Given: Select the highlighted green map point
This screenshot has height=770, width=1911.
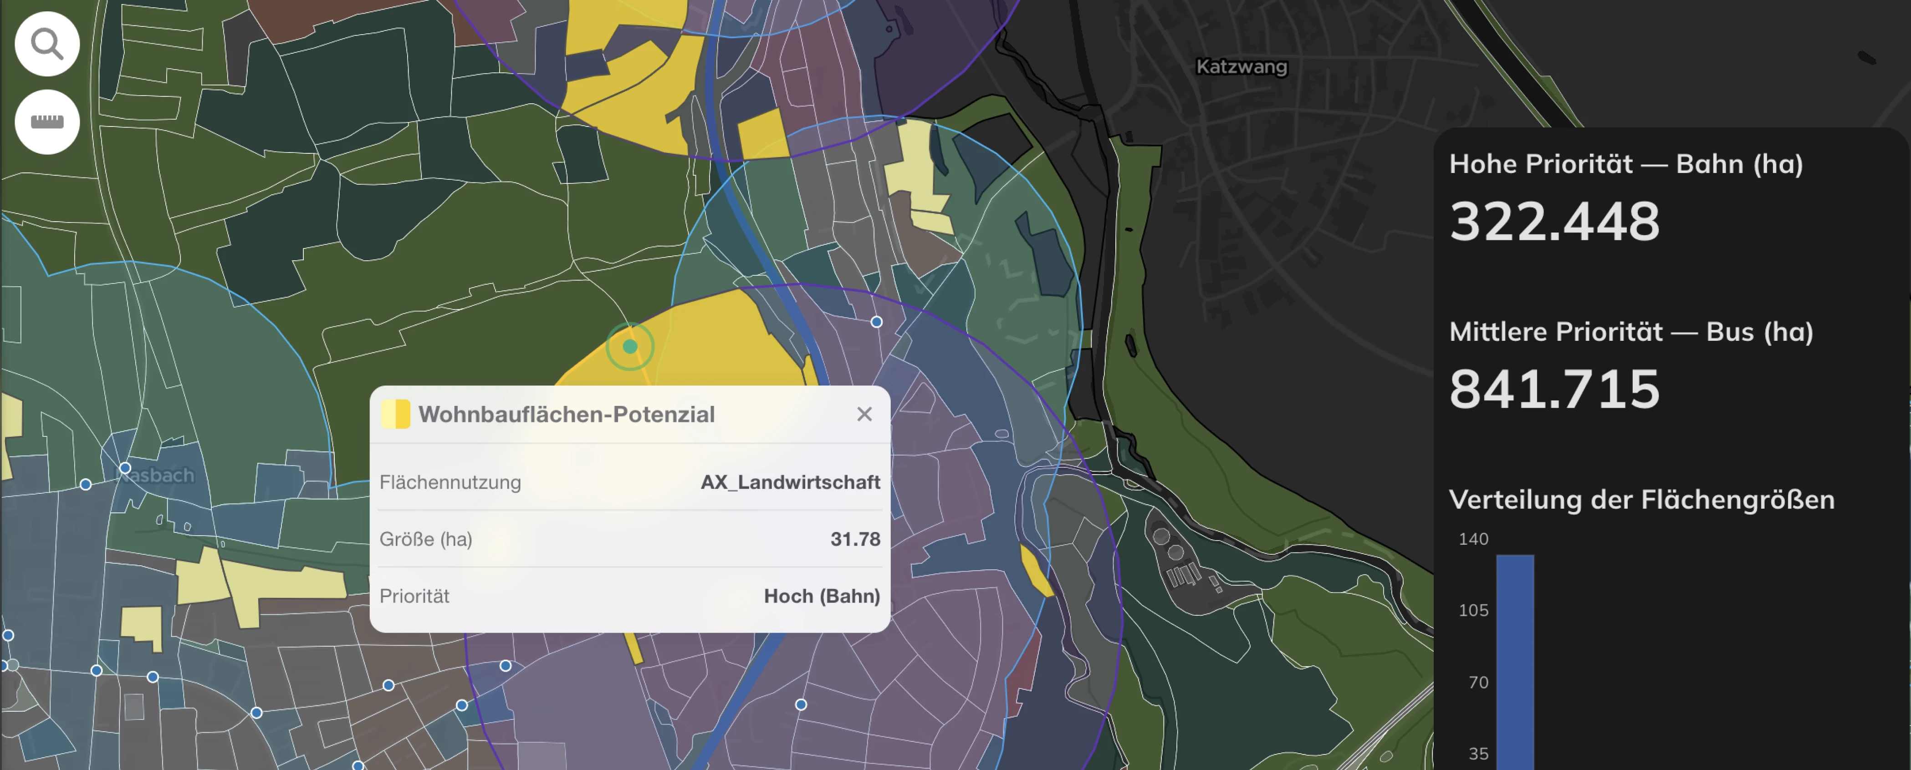Looking at the screenshot, I should click(630, 346).
